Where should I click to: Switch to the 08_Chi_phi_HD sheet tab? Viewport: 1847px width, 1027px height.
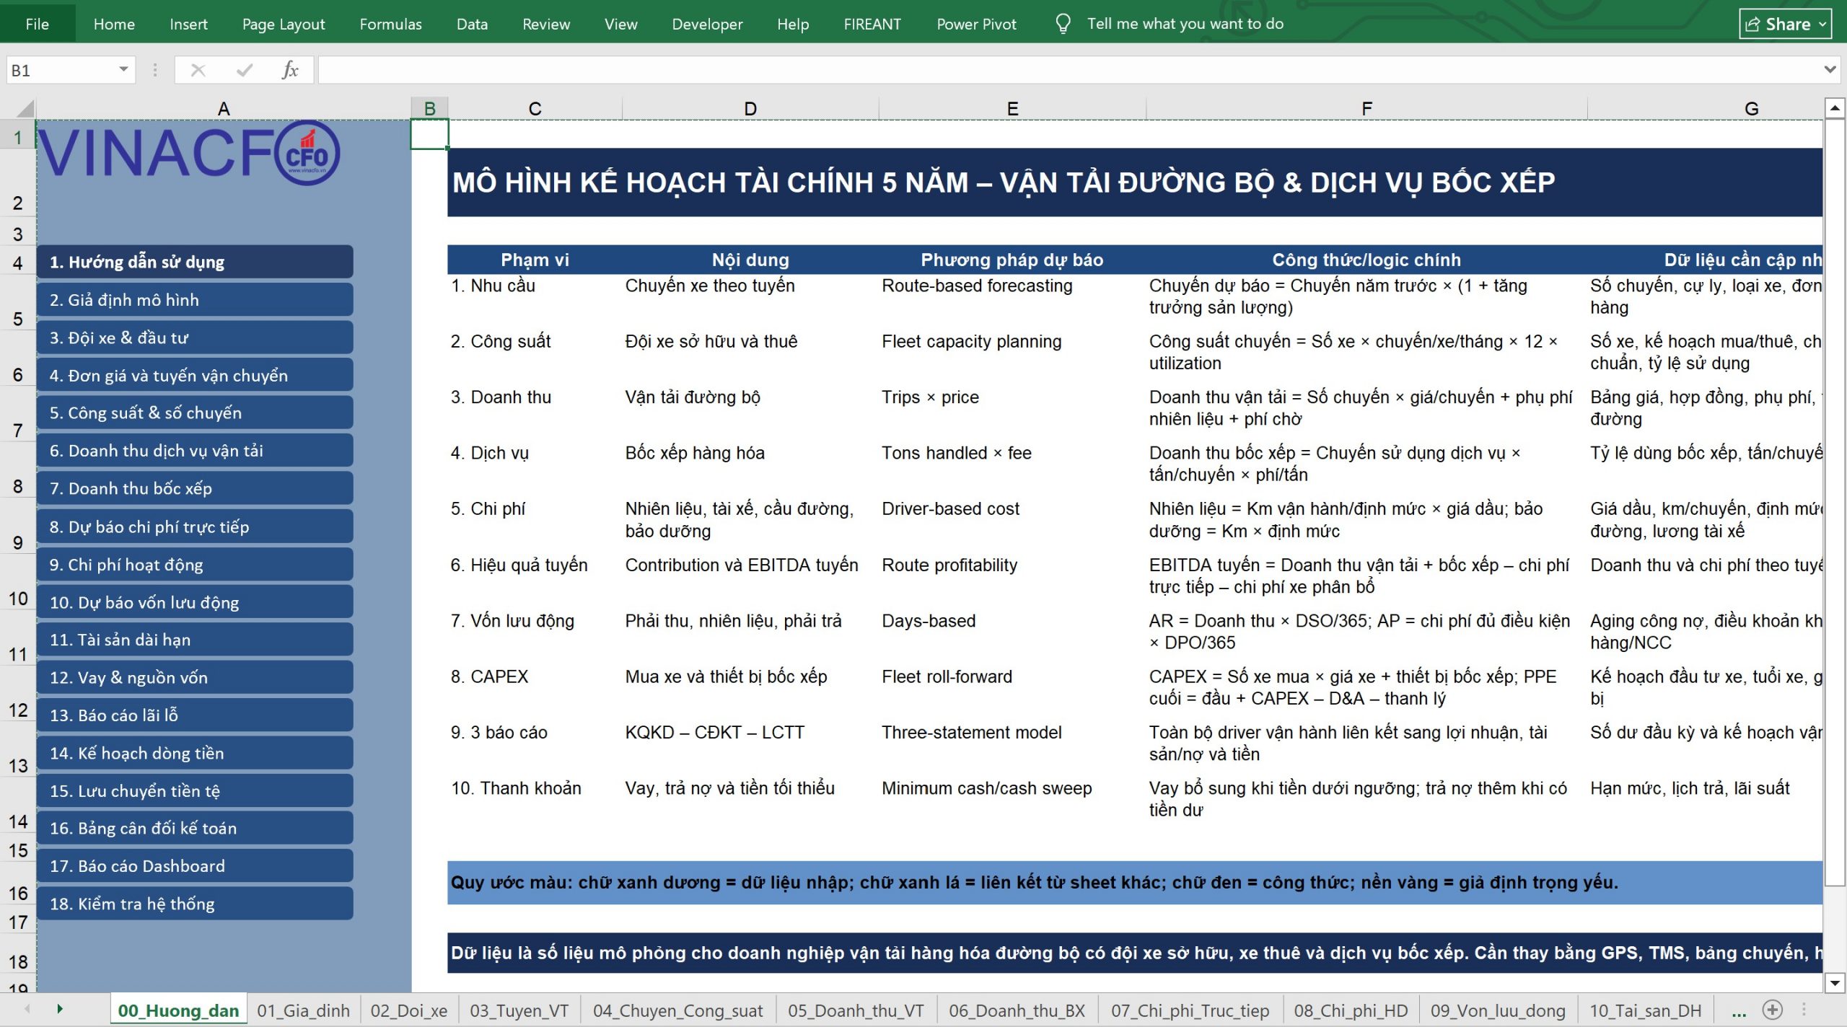[1350, 1010]
